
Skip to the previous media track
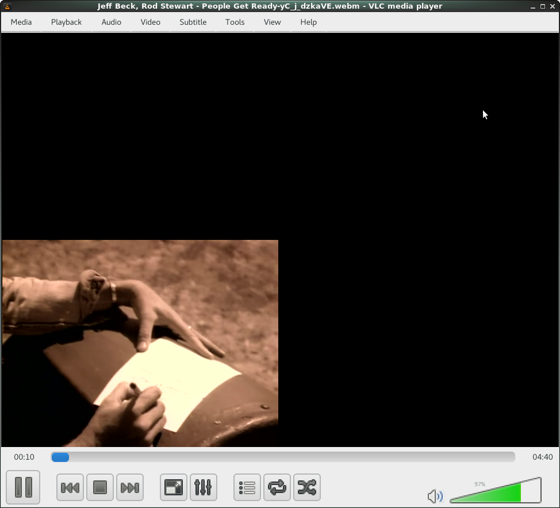70,487
